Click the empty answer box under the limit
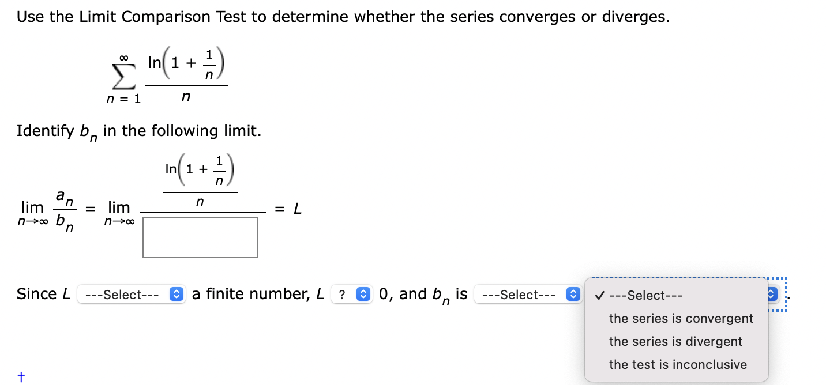 point(200,237)
